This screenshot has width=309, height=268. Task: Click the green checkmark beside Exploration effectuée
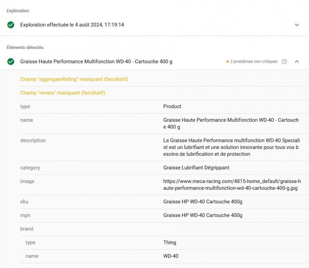[x=11, y=25]
